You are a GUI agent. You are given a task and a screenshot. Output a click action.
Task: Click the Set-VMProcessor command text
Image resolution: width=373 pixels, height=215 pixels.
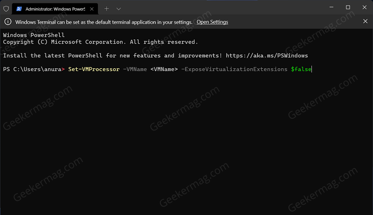click(94, 69)
